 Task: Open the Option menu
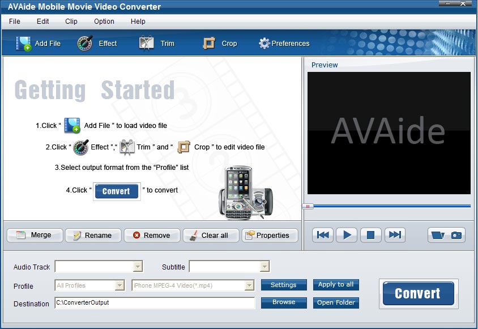click(104, 22)
